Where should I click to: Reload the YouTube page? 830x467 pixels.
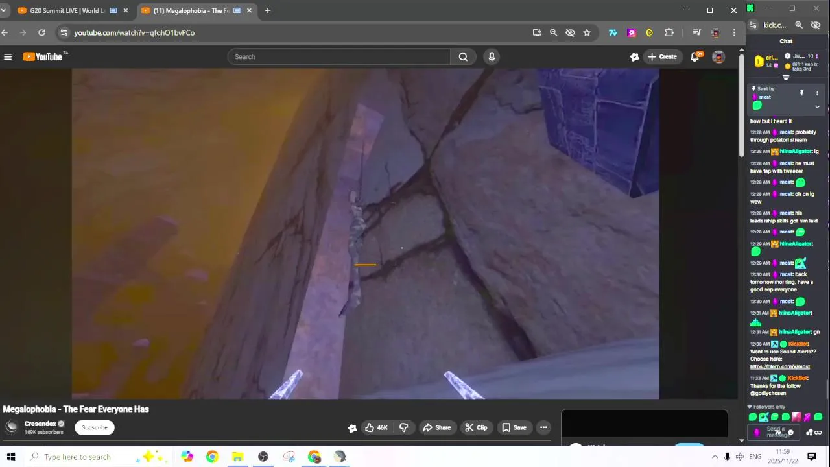pos(41,32)
